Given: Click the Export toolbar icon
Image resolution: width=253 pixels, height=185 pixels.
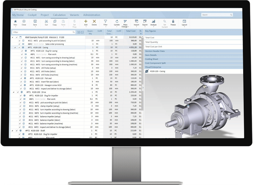Looking at the screenshot, I should coord(145,21).
